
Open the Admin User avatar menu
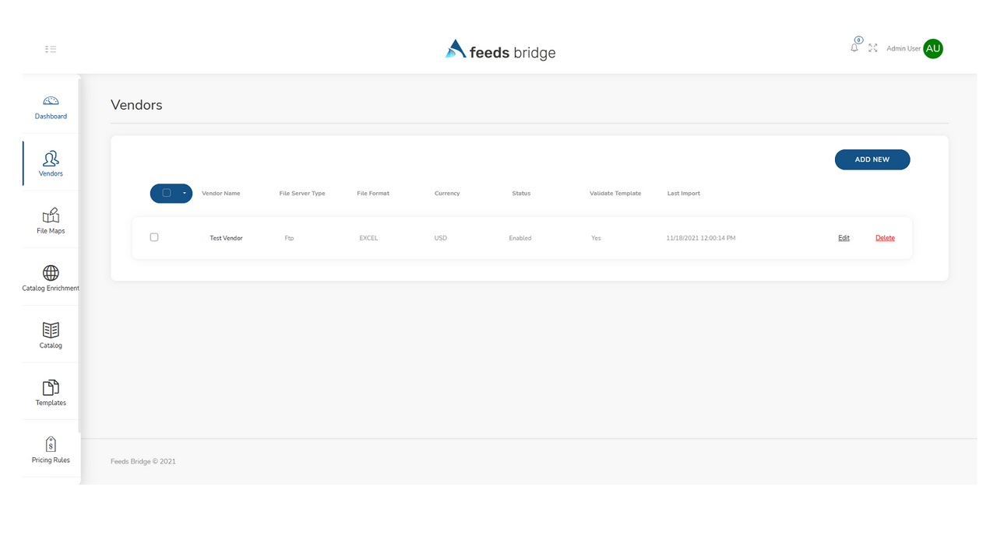click(x=933, y=48)
